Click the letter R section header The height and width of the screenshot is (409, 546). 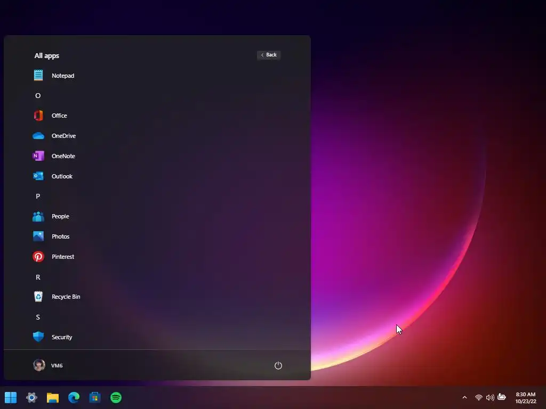click(38, 277)
